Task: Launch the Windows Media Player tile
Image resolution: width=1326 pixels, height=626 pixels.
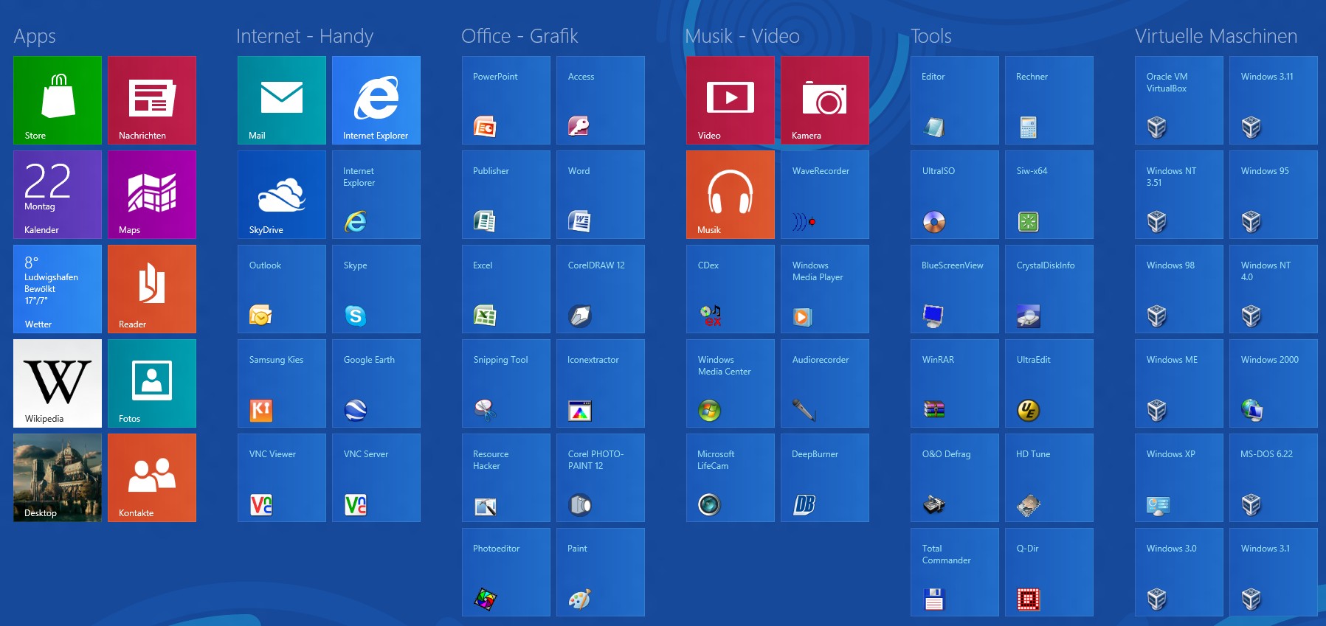Action: pos(825,289)
